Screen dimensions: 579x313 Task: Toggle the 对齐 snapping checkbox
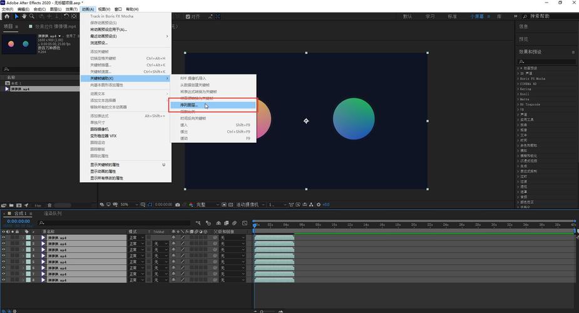coord(188,17)
